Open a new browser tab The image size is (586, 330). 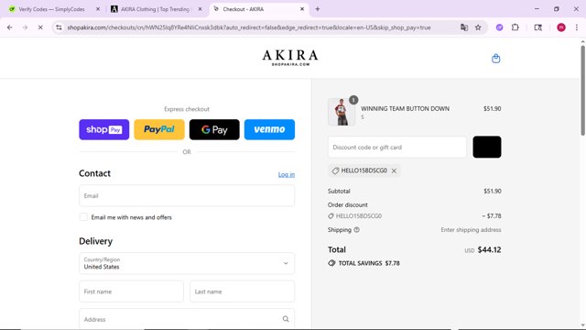[x=318, y=9]
